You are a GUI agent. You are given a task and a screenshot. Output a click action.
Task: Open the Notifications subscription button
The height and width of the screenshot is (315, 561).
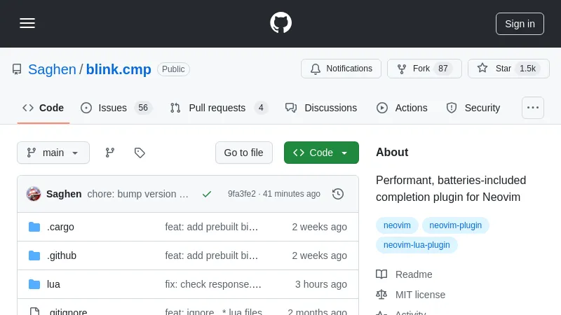(x=342, y=69)
